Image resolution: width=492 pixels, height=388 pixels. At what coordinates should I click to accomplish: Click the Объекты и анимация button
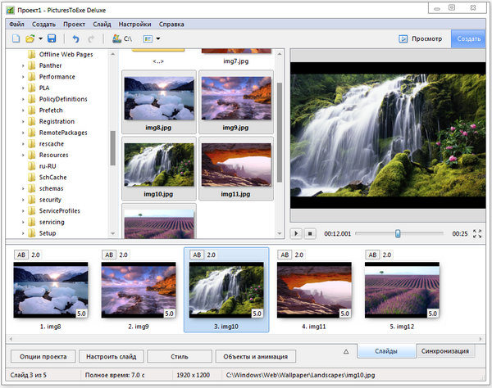point(255,356)
